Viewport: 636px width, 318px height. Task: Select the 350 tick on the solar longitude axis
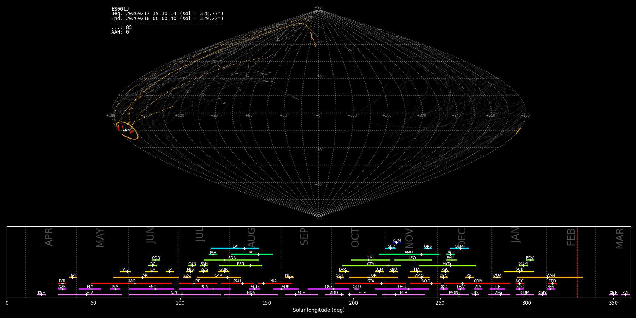(613, 303)
